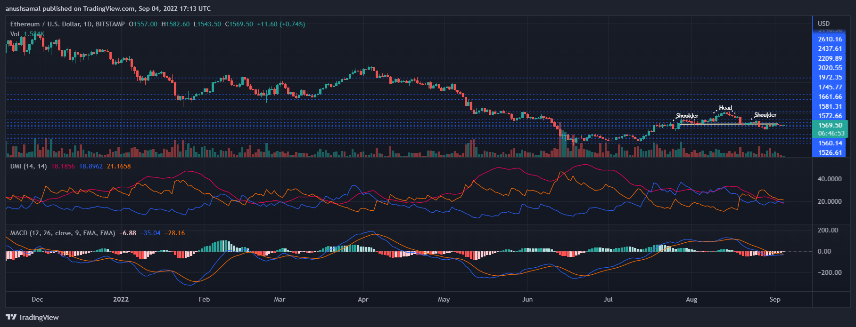The height and width of the screenshot is (327, 856).
Task: Select the 1572.66 price level label
Action: pos(830,116)
